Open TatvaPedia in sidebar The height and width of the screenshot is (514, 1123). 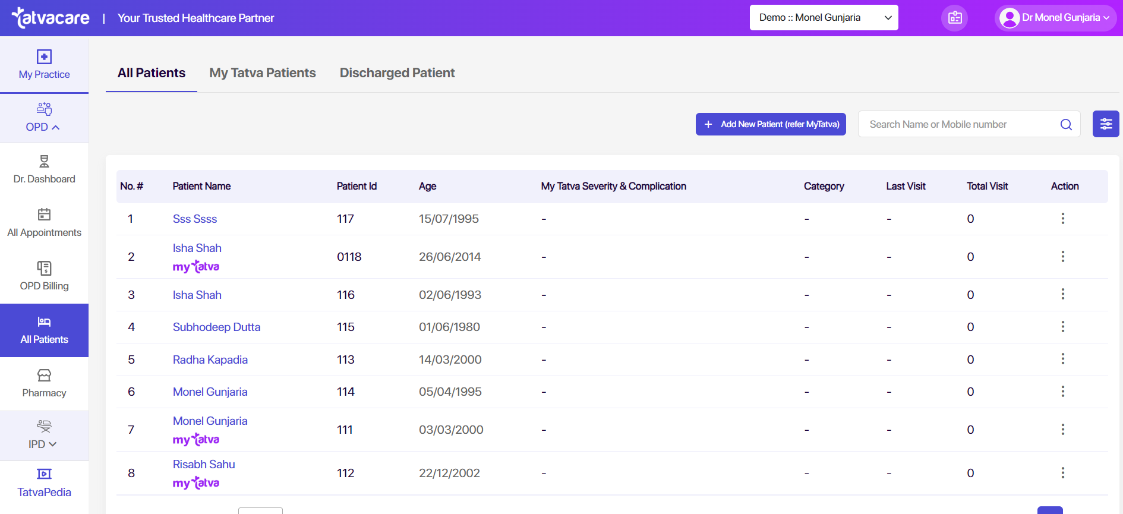[x=44, y=483]
